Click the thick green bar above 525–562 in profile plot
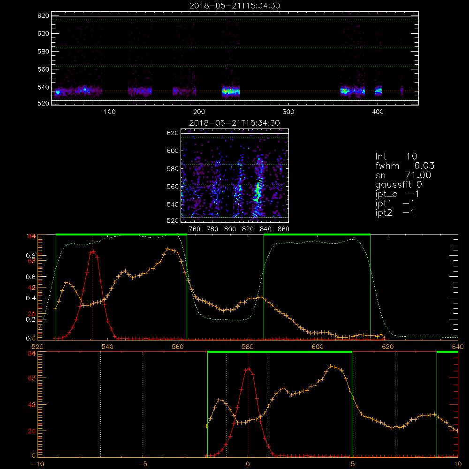 [x=121, y=235]
